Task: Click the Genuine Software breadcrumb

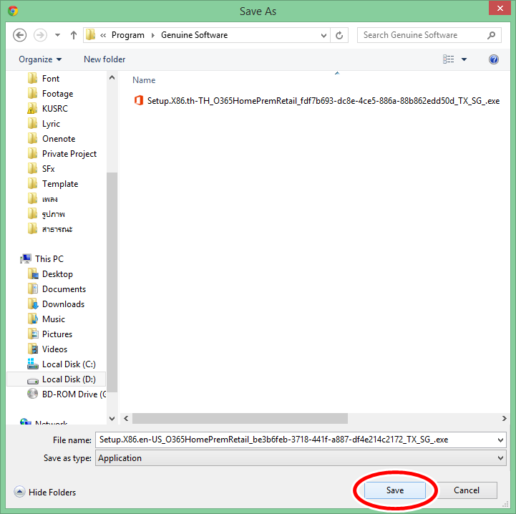Action: click(194, 35)
